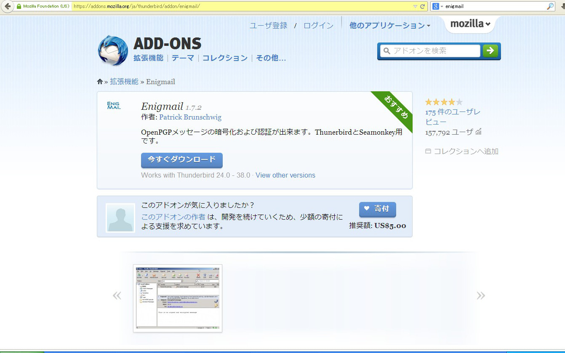This screenshot has height=353, width=565.
Task: Open the その他… navigation menu
Action: pyautogui.click(x=271, y=58)
